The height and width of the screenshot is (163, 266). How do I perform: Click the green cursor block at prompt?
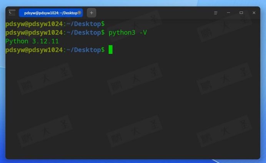[110, 50]
